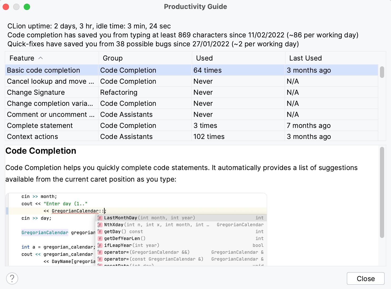
Task: Open the help question mark icon
Action: coord(12,278)
